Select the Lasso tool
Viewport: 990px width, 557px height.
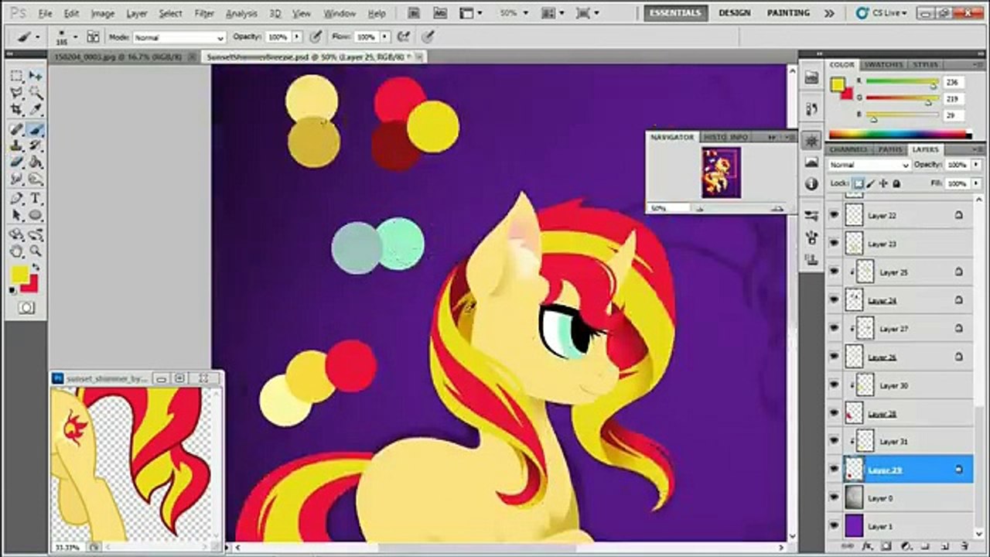[16, 93]
